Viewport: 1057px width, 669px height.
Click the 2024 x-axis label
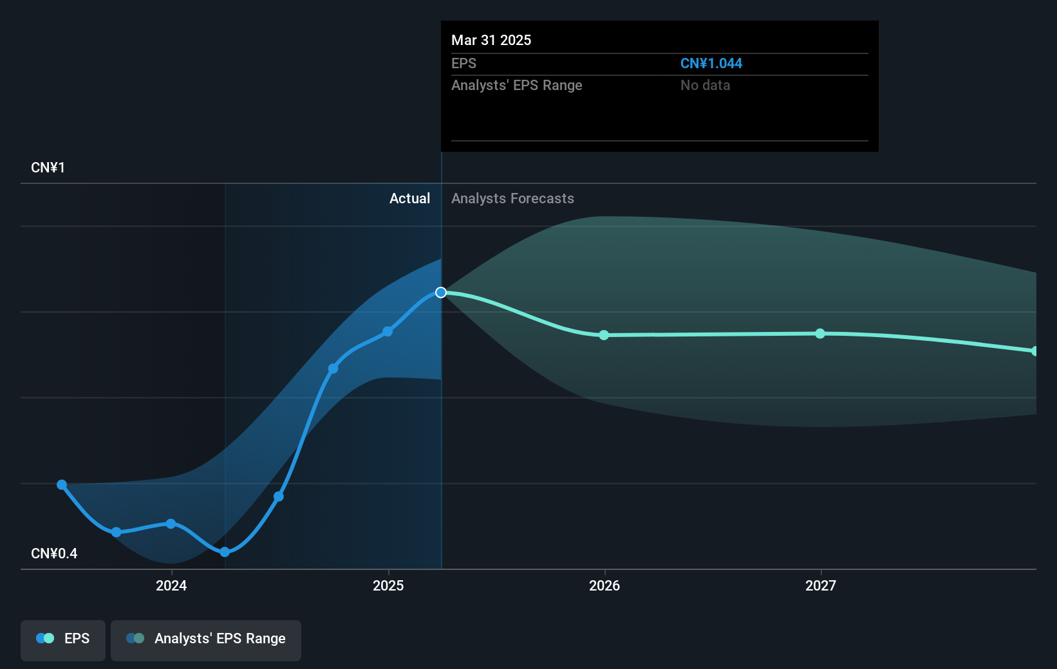point(171,585)
